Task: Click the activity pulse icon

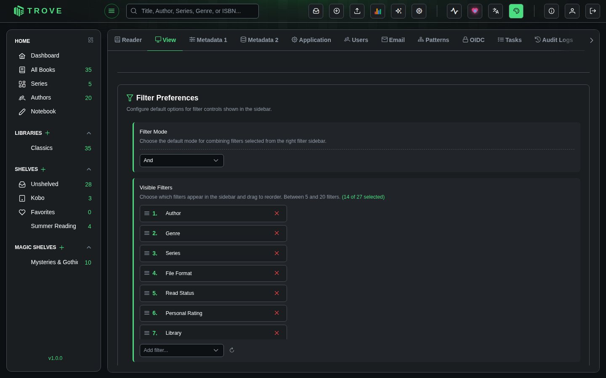Action: [x=454, y=11]
